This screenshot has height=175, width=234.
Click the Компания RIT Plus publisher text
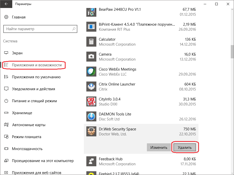(x=114, y=29)
